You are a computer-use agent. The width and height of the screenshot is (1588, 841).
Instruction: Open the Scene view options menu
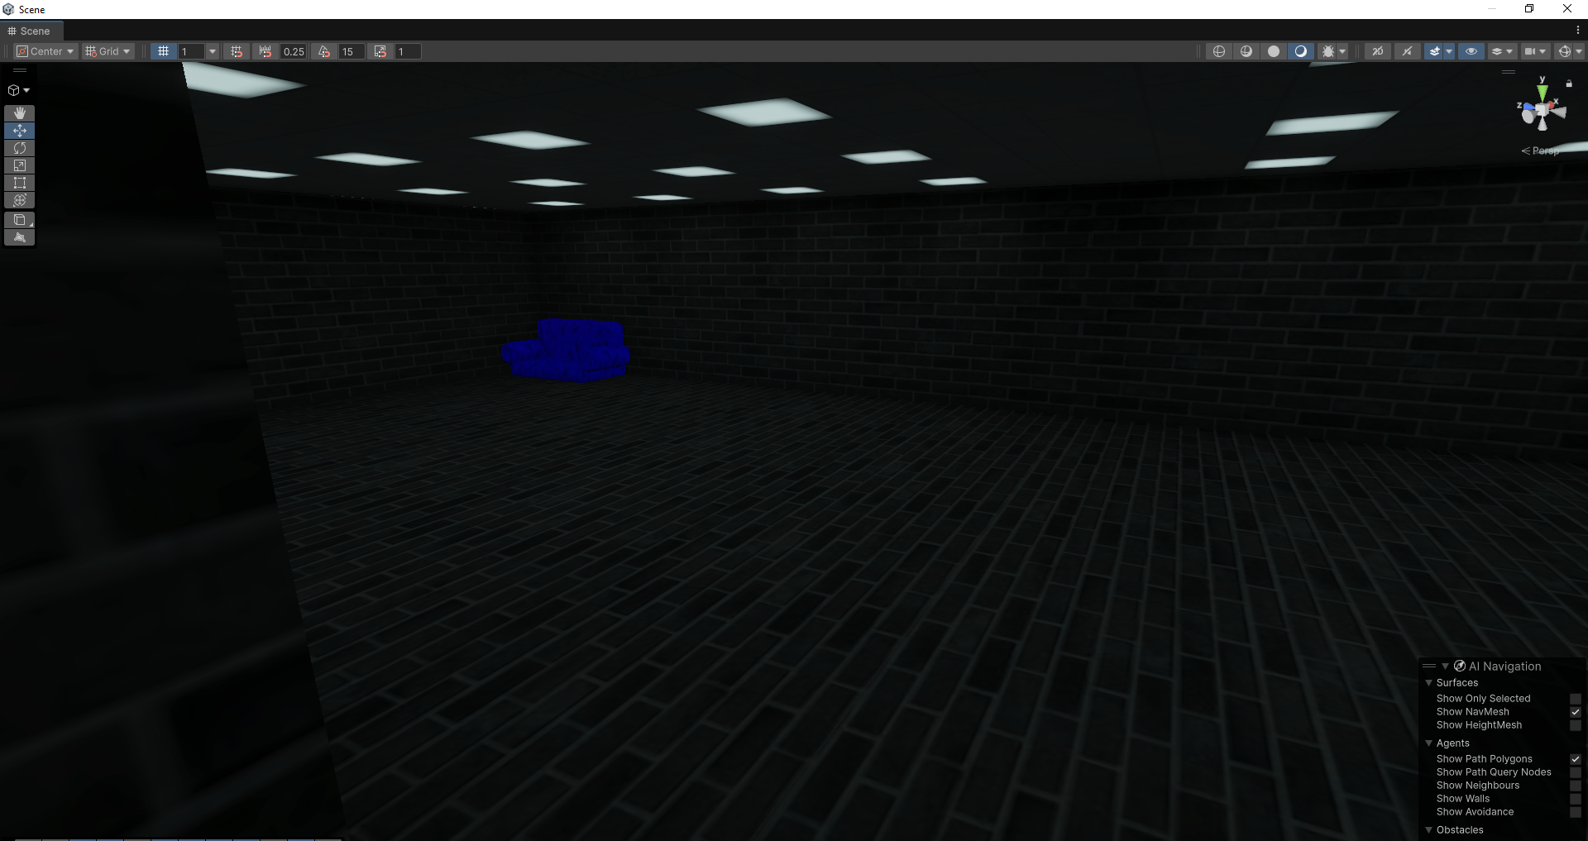pos(1578,31)
